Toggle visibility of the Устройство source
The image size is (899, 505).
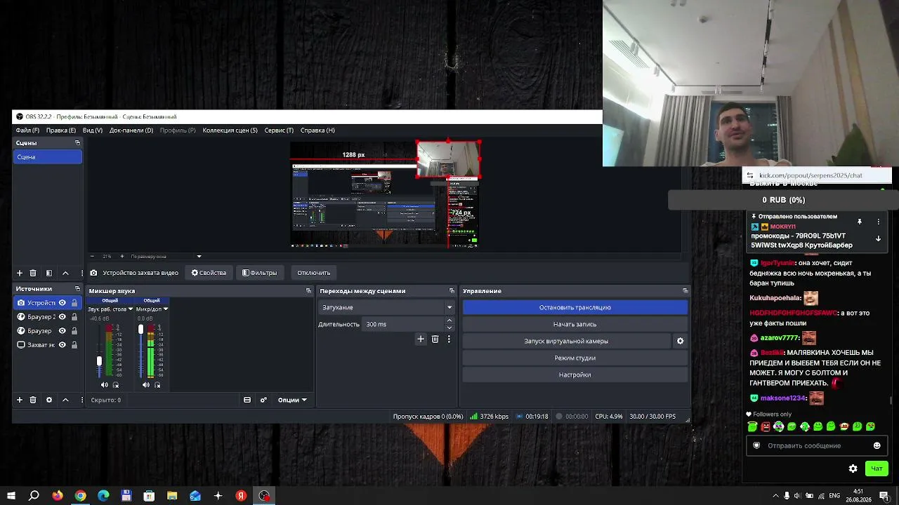(x=63, y=303)
